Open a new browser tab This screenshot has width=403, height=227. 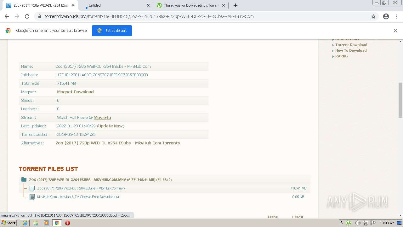236,5
